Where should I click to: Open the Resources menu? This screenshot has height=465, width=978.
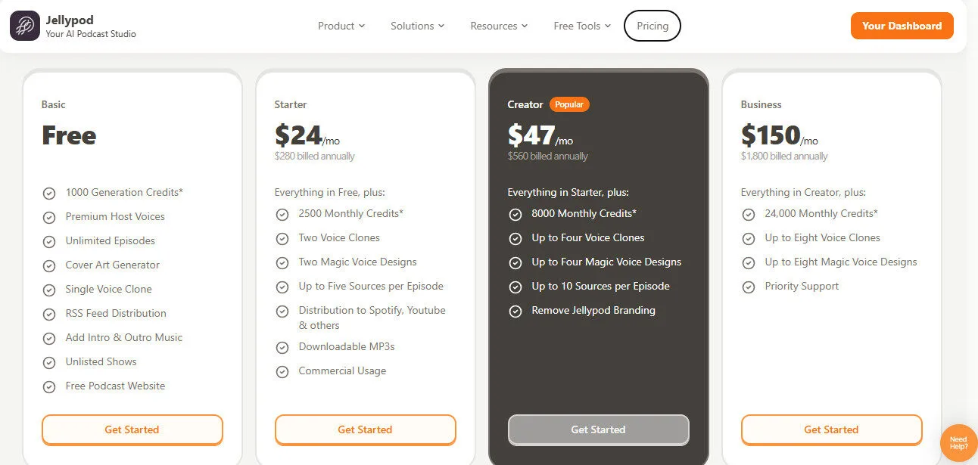pos(498,25)
